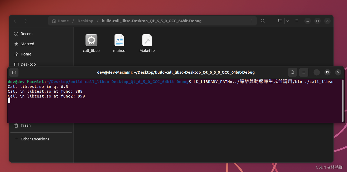This screenshot has width=347, height=172.
Task: Select the Makefile file icon
Action: pos(147,43)
